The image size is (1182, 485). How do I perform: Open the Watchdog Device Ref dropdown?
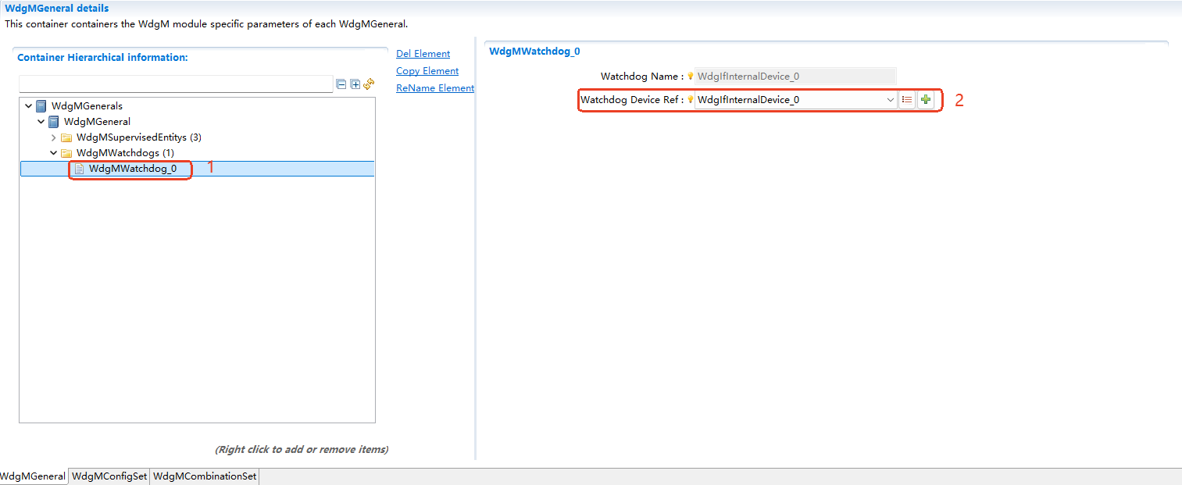click(890, 99)
